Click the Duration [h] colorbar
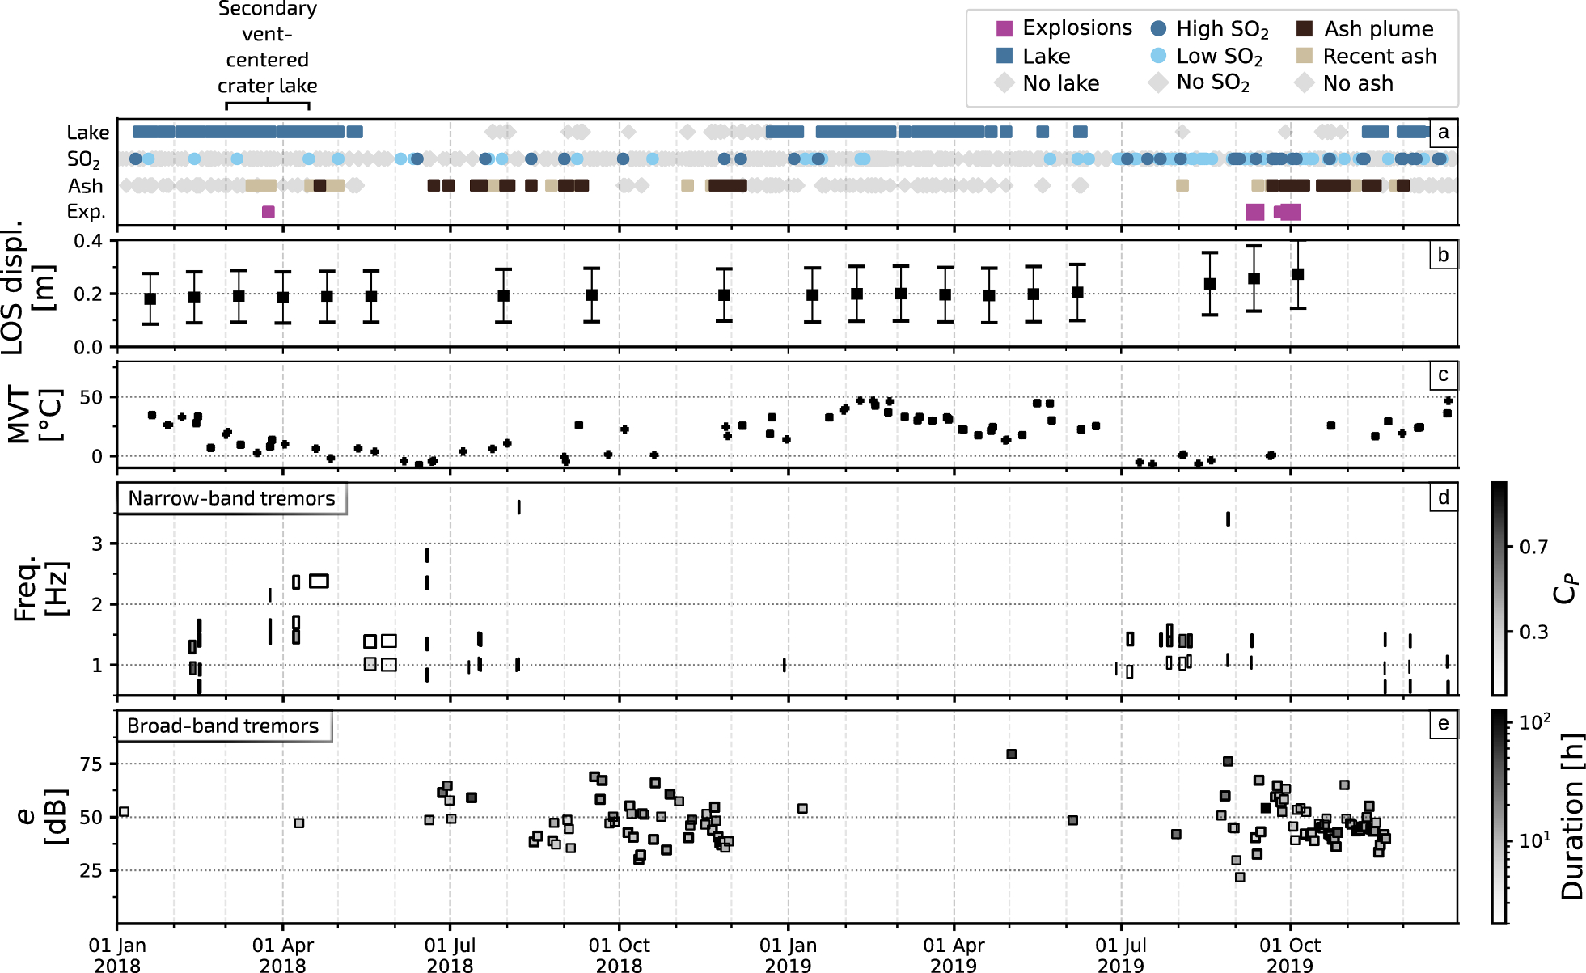The height and width of the screenshot is (973, 1586). tap(1499, 817)
